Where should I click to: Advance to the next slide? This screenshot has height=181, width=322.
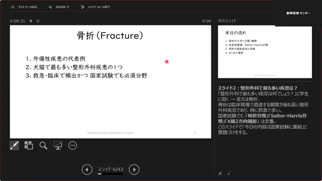point(134,169)
